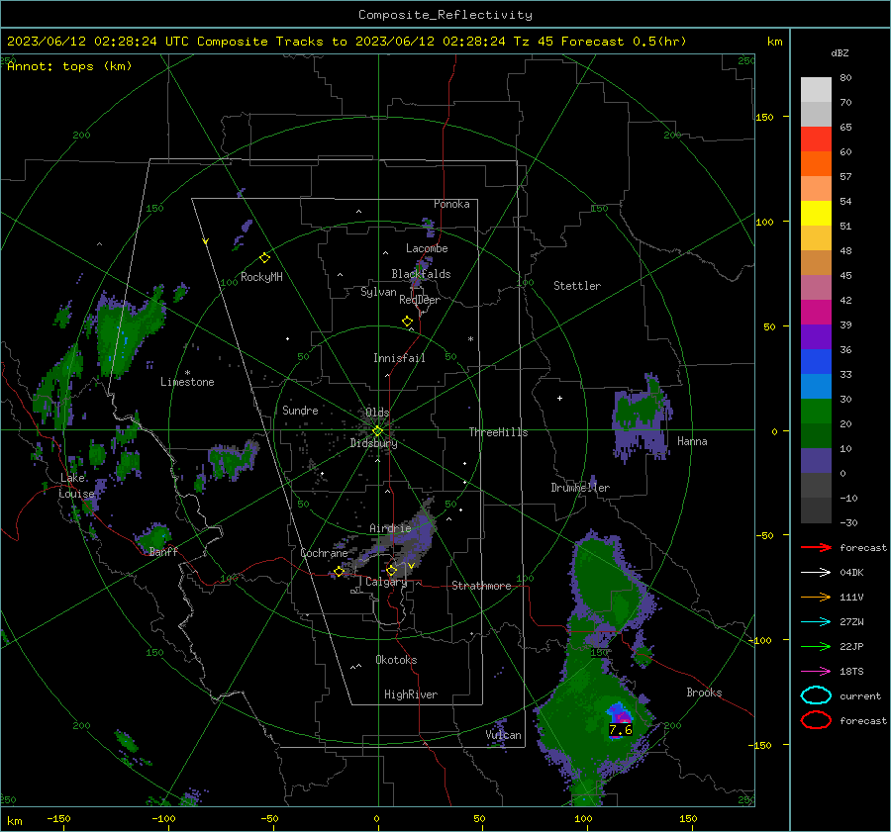Click the dark green 10-20 dBZ swatch
The height and width of the screenshot is (832, 891).
point(816,436)
